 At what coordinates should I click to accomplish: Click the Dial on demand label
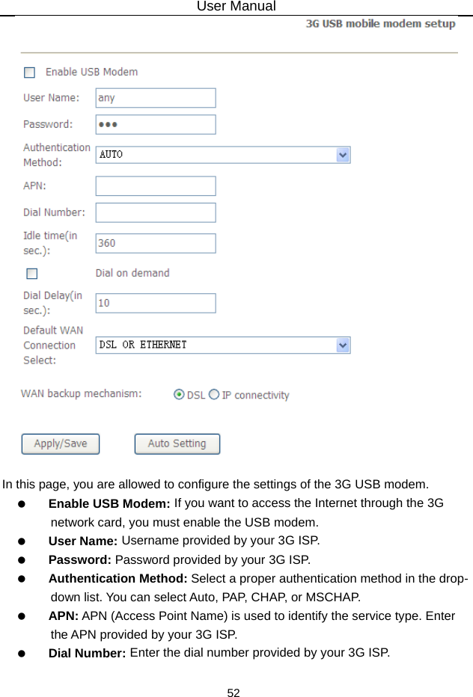pyautogui.click(x=132, y=273)
